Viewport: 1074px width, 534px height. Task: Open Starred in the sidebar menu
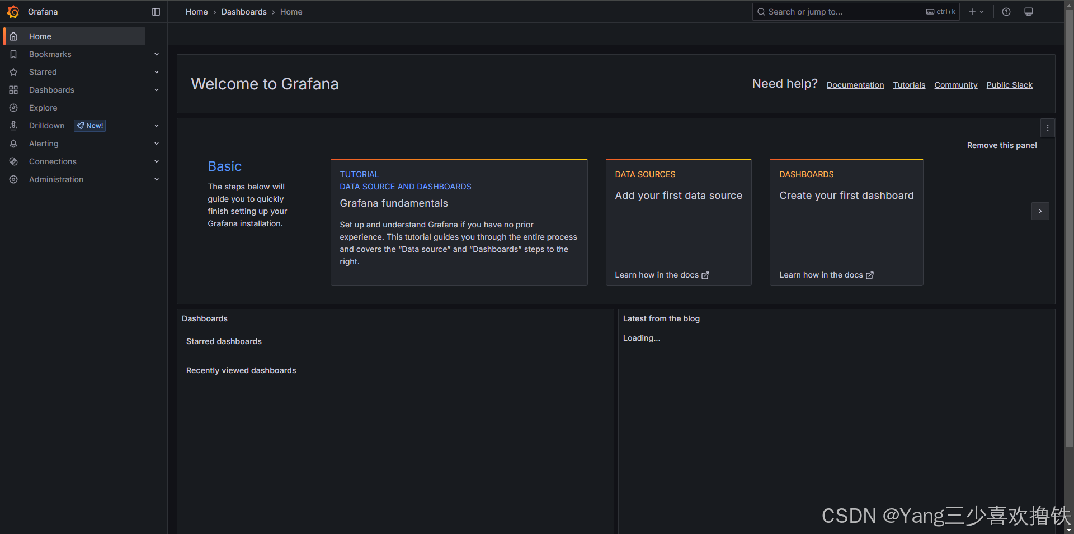(x=43, y=72)
